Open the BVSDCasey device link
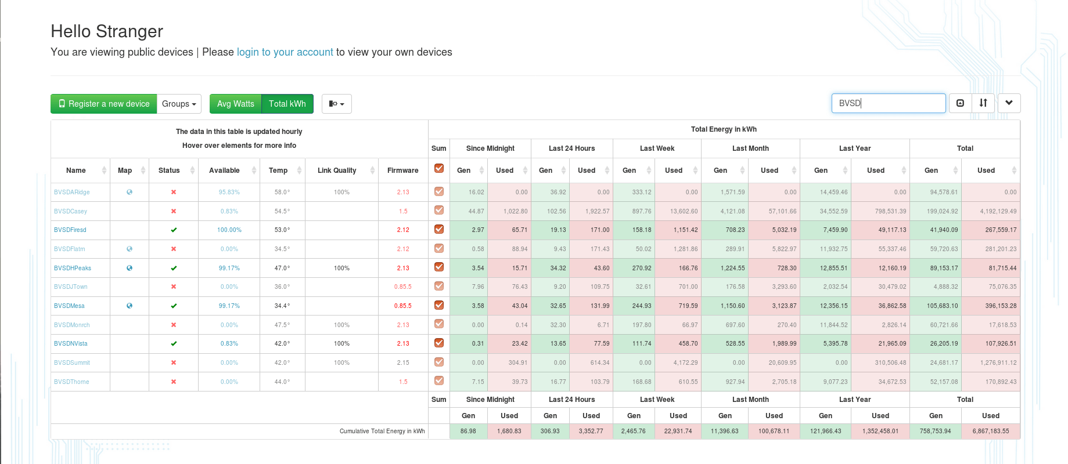This screenshot has height=464, width=1068. 70,211
